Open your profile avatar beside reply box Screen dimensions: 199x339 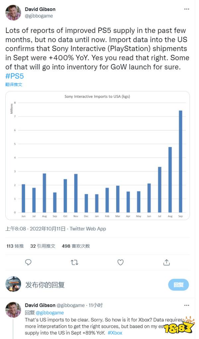pos(14,284)
